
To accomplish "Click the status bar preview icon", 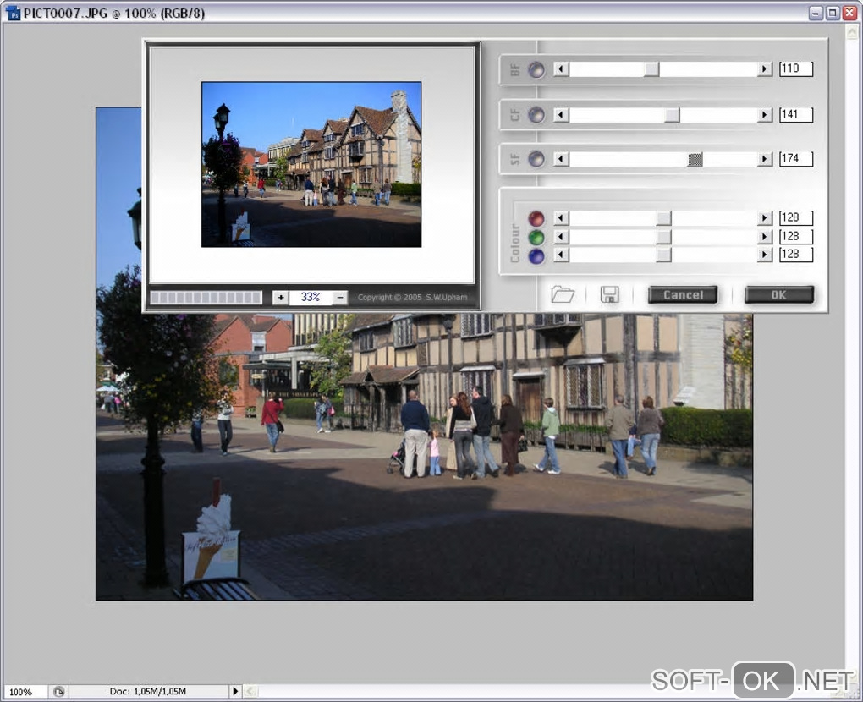I will coord(58,692).
